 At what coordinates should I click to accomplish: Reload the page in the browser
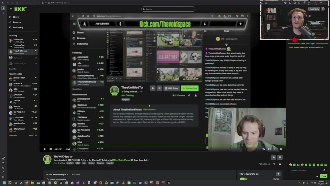(x=17, y=3)
